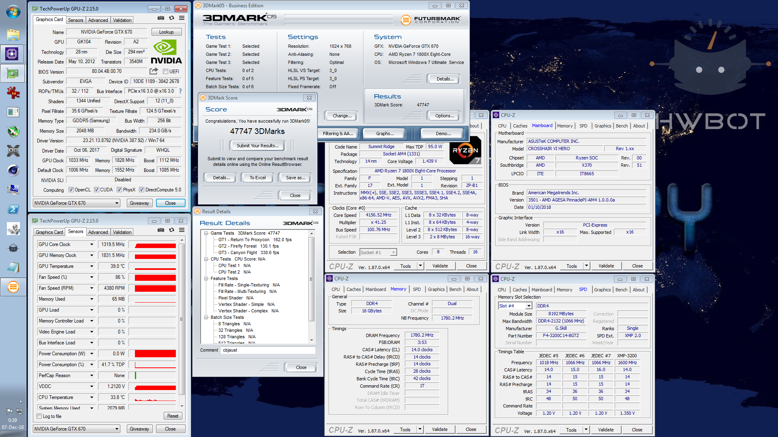Click the bus interface question mark icon
The height and width of the screenshot is (437, 778).
(180, 91)
